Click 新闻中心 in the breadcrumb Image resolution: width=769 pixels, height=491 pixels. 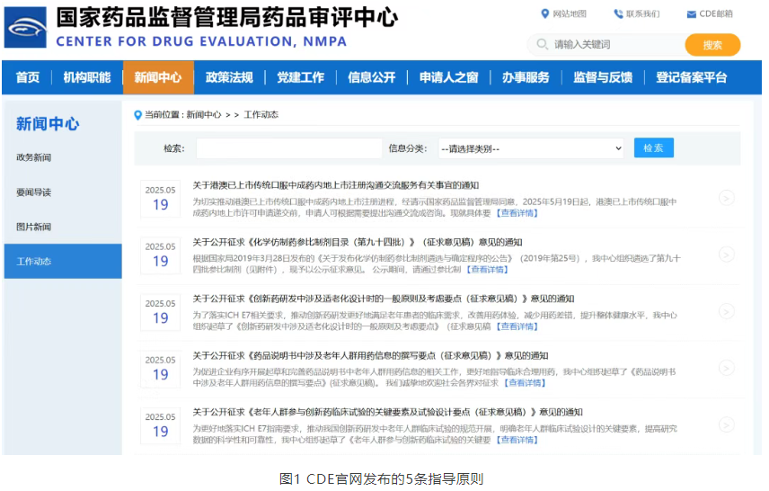(204, 115)
